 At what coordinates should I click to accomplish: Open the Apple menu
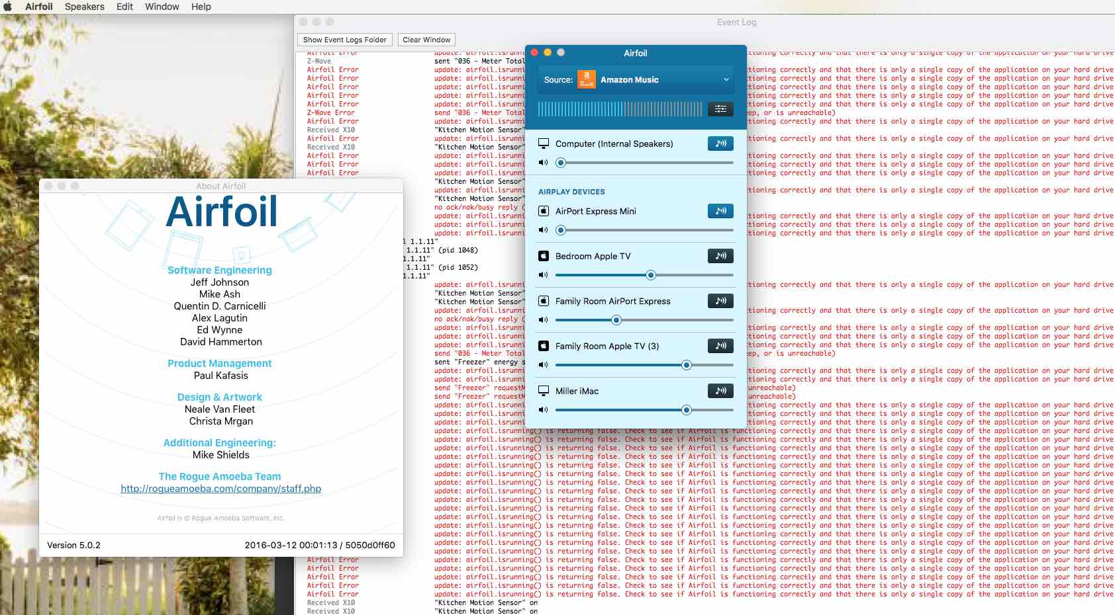(x=8, y=7)
